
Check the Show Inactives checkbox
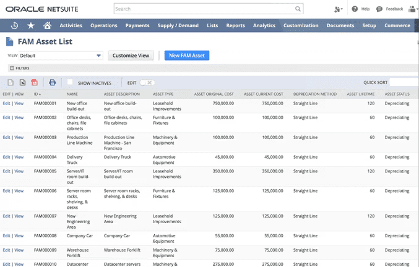point(70,82)
